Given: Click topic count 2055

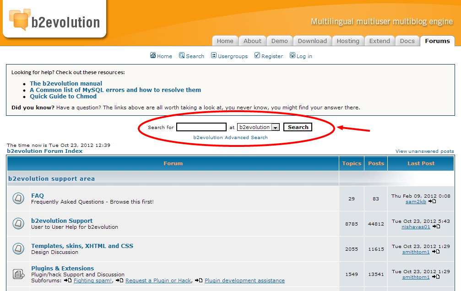Looking at the screenshot, I should tap(352, 249).
